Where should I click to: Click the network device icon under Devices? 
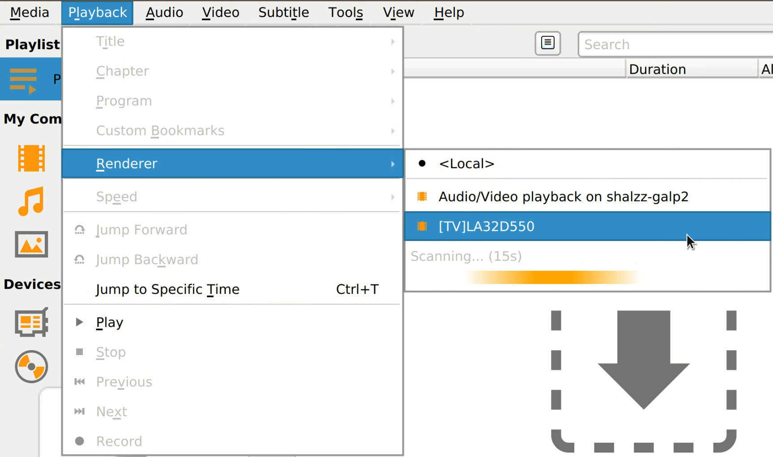pos(30,322)
